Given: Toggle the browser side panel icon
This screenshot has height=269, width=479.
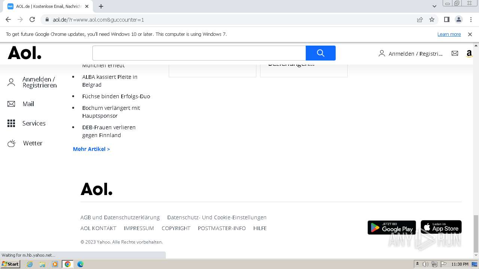Looking at the screenshot, I should point(446,19).
